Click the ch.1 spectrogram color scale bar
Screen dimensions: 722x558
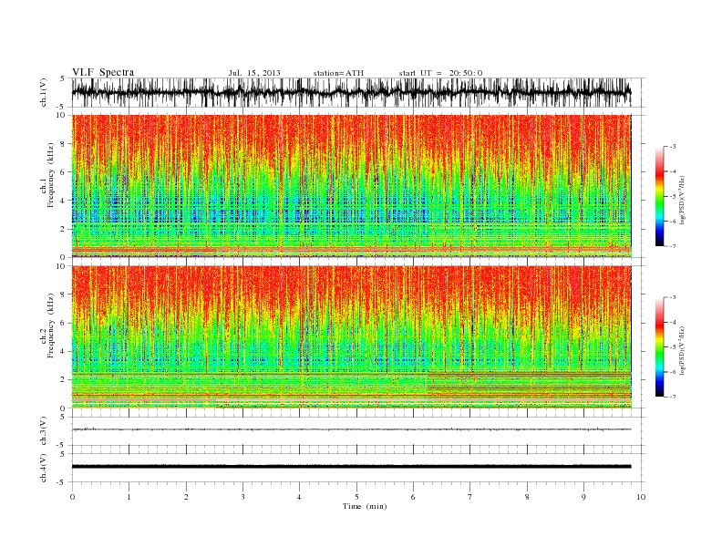pyautogui.click(x=659, y=196)
